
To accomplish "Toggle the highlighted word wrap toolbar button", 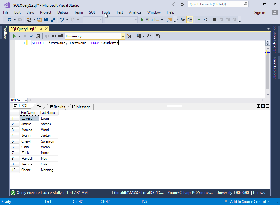I will (190, 20).
